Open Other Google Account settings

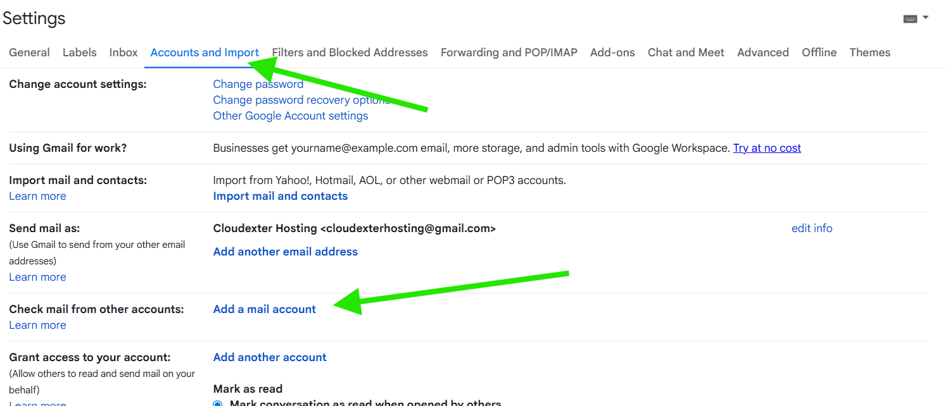coord(291,116)
